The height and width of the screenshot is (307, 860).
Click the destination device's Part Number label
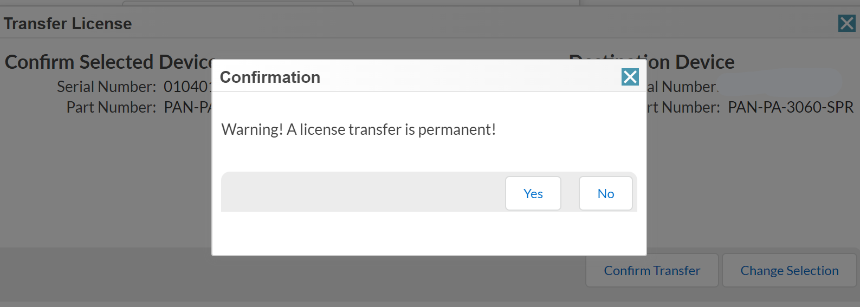coord(683,107)
